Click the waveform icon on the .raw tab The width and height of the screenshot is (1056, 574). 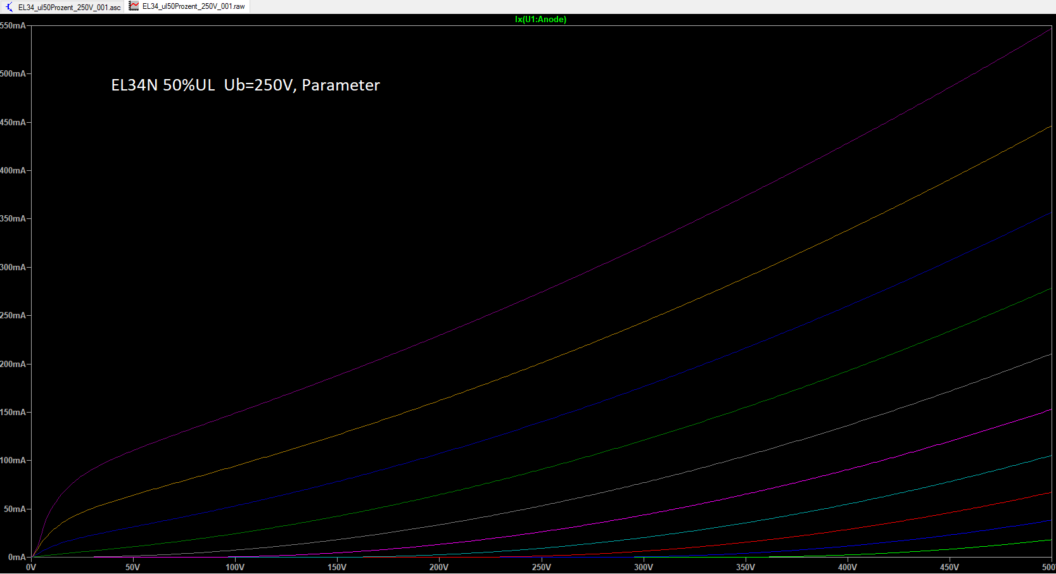134,6
